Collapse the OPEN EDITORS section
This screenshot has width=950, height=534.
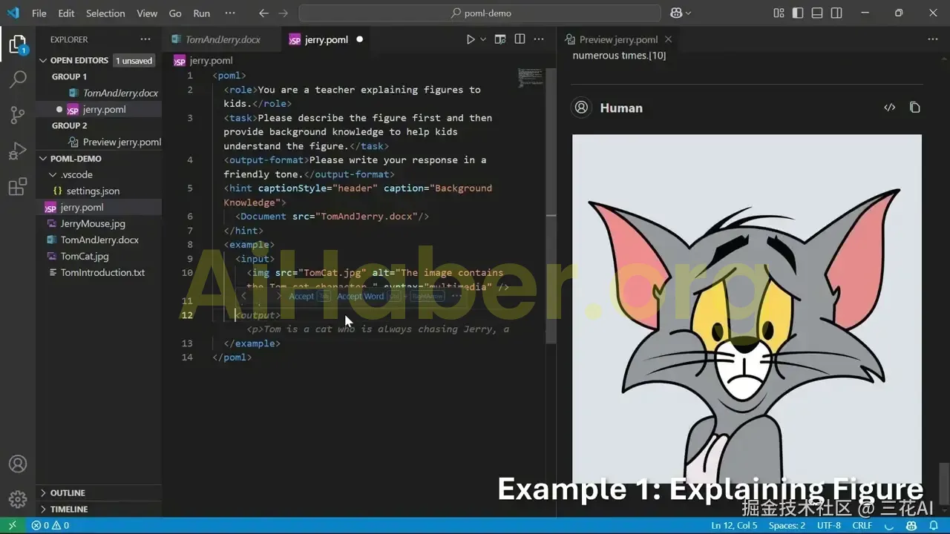coord(45,60)
